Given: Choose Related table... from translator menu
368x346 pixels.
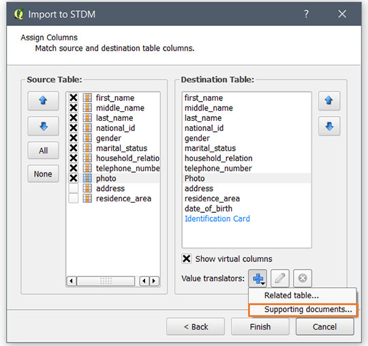Looking at the screenshot, I should tap(303, 295).
